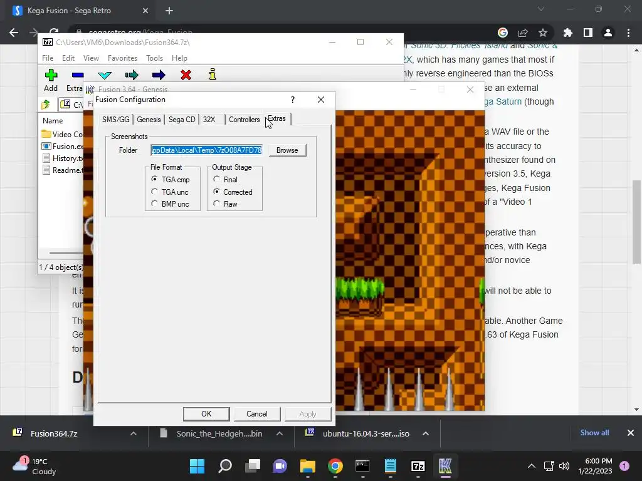Image resolution: width=642 pixels, height=481 pixels.
Task: Click the 7-Zip Delete red X icon
Action: point(186,75)
